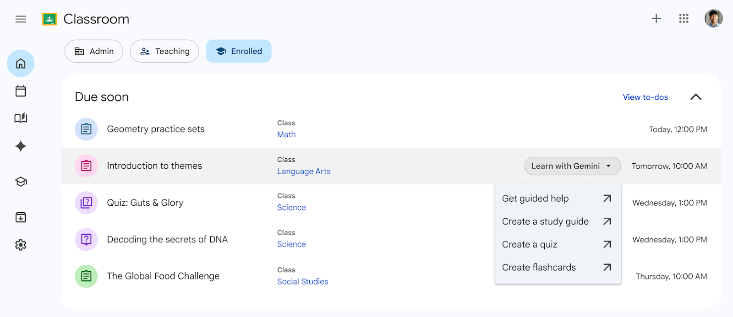Screen dimensions: 733x317
Task: Select the Enrolled filter chip
Action: tap(239, 51)
